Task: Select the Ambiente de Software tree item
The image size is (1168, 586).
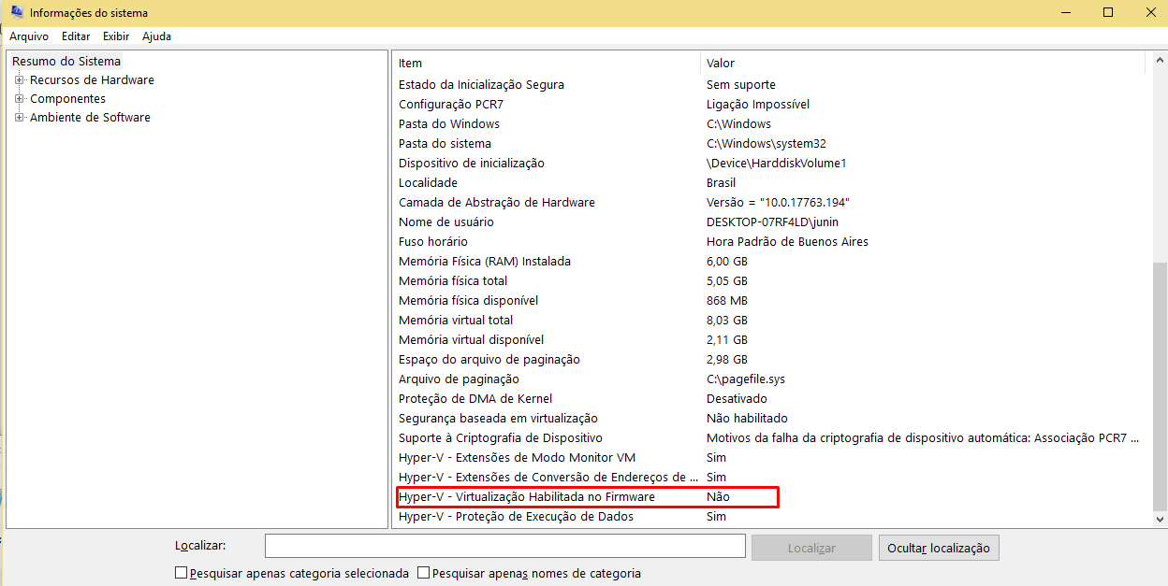Action: pos(90,118)
